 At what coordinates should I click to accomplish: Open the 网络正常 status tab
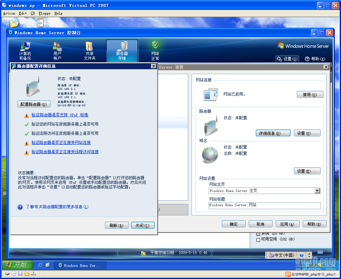[155, 51]
